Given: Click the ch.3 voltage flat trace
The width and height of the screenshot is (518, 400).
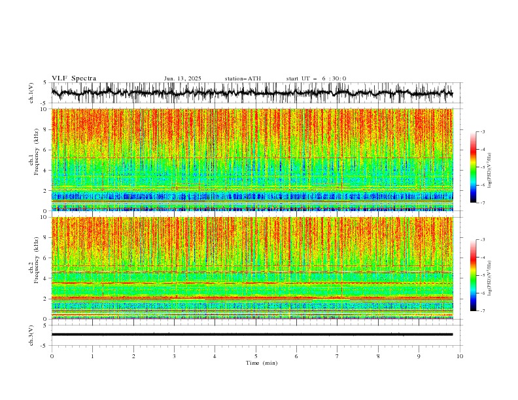Looking at the screenshot, I should coord(252,335).
